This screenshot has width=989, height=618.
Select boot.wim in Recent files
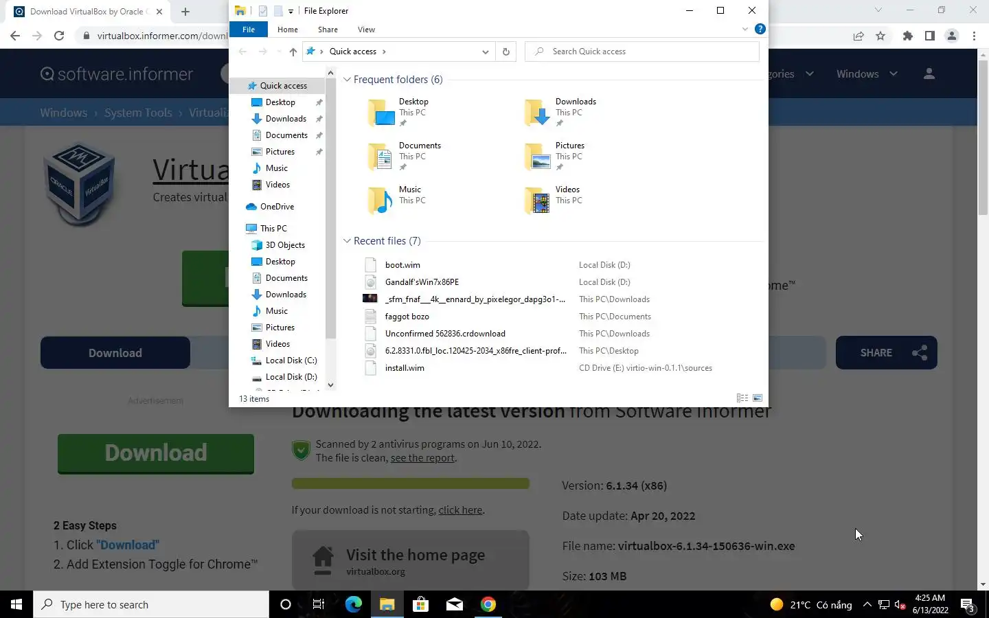[x=402, y=265]
